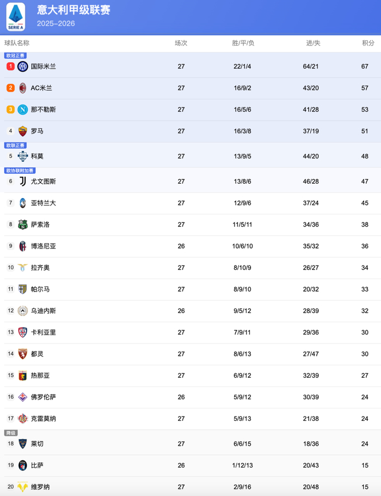Screen dimensions: 381x496
Task: Open the 科莫 team name link
Action: (x=37, y=156)
